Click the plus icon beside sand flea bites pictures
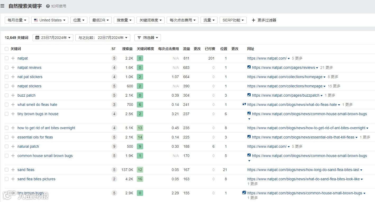The image size is (375, 202). point(13,179)
